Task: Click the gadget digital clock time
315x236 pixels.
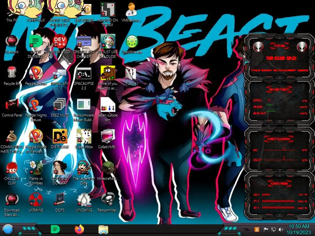Action: (x=281, y=58)
